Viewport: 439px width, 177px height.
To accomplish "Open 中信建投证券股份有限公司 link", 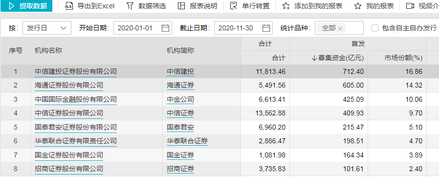I will (x=76, y=72).
